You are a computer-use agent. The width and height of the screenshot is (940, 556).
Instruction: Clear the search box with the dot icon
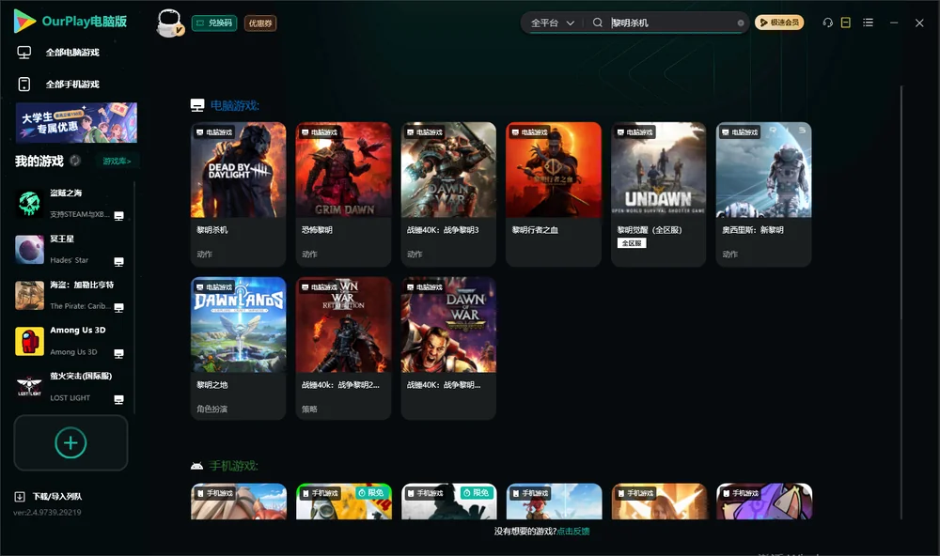[741, 23]
